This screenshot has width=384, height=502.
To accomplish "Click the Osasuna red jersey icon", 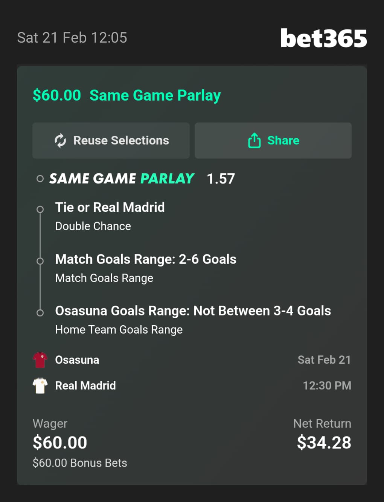I will pyautogui.click(x=40, y=360).
